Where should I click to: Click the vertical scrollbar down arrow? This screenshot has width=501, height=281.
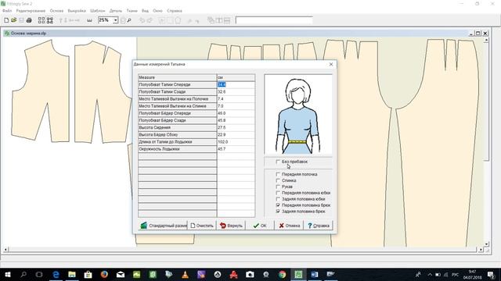(486, 244)
